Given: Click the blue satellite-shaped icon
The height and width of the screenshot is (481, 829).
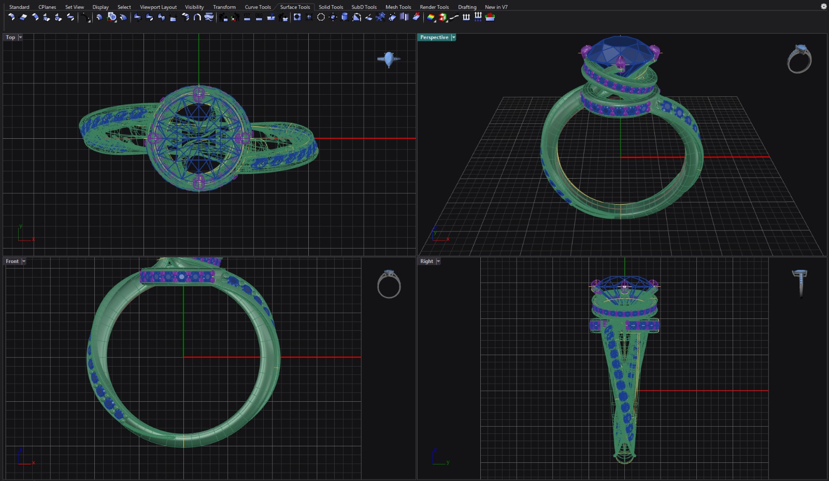Looking at the screenshot, I should (380, 17).
